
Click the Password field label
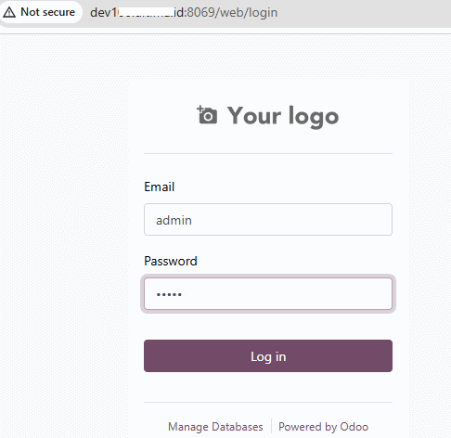171,261
